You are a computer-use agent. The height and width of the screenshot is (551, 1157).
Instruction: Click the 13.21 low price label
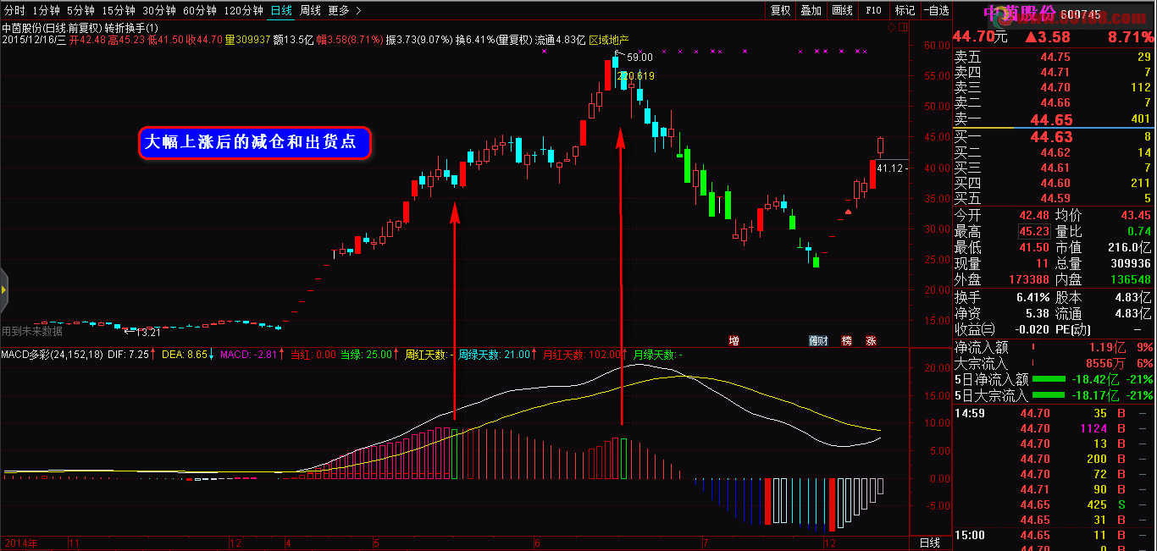tap(148, 332)
